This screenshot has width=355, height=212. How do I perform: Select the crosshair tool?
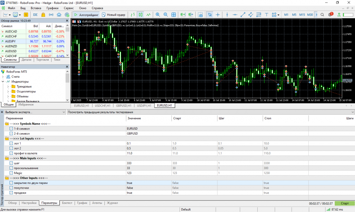pos(218,15)
